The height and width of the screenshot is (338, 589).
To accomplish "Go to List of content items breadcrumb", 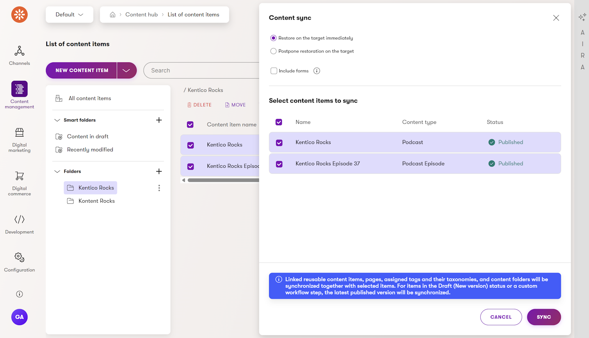I will 193,14.
